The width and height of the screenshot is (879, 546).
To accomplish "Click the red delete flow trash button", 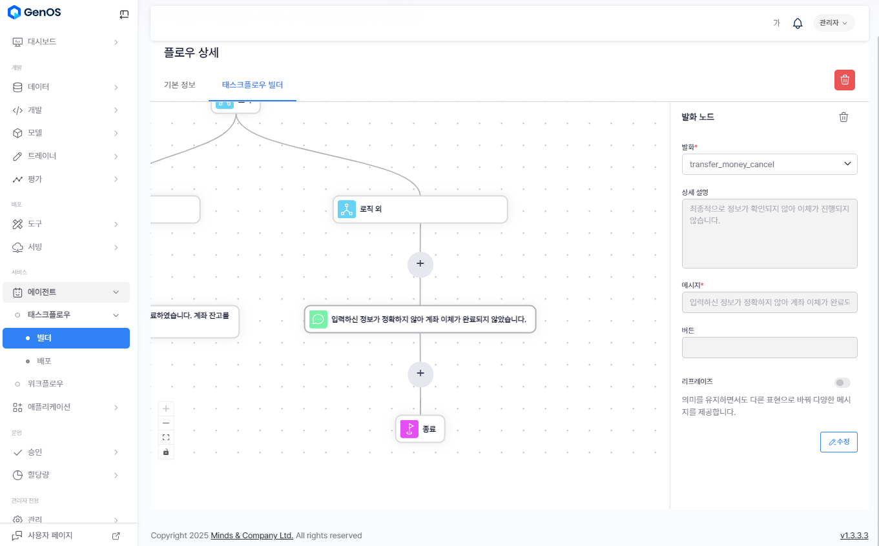I will [x=845, y=80].
